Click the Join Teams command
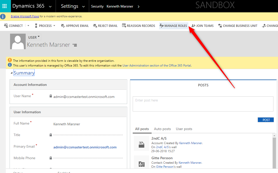The height and width of the screenshot is (173, 278). coord(202,26)
